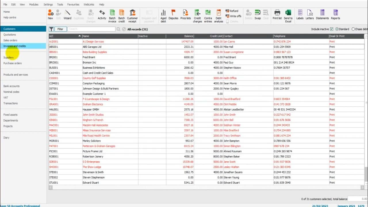Clear search with the cancel icon

124,29
